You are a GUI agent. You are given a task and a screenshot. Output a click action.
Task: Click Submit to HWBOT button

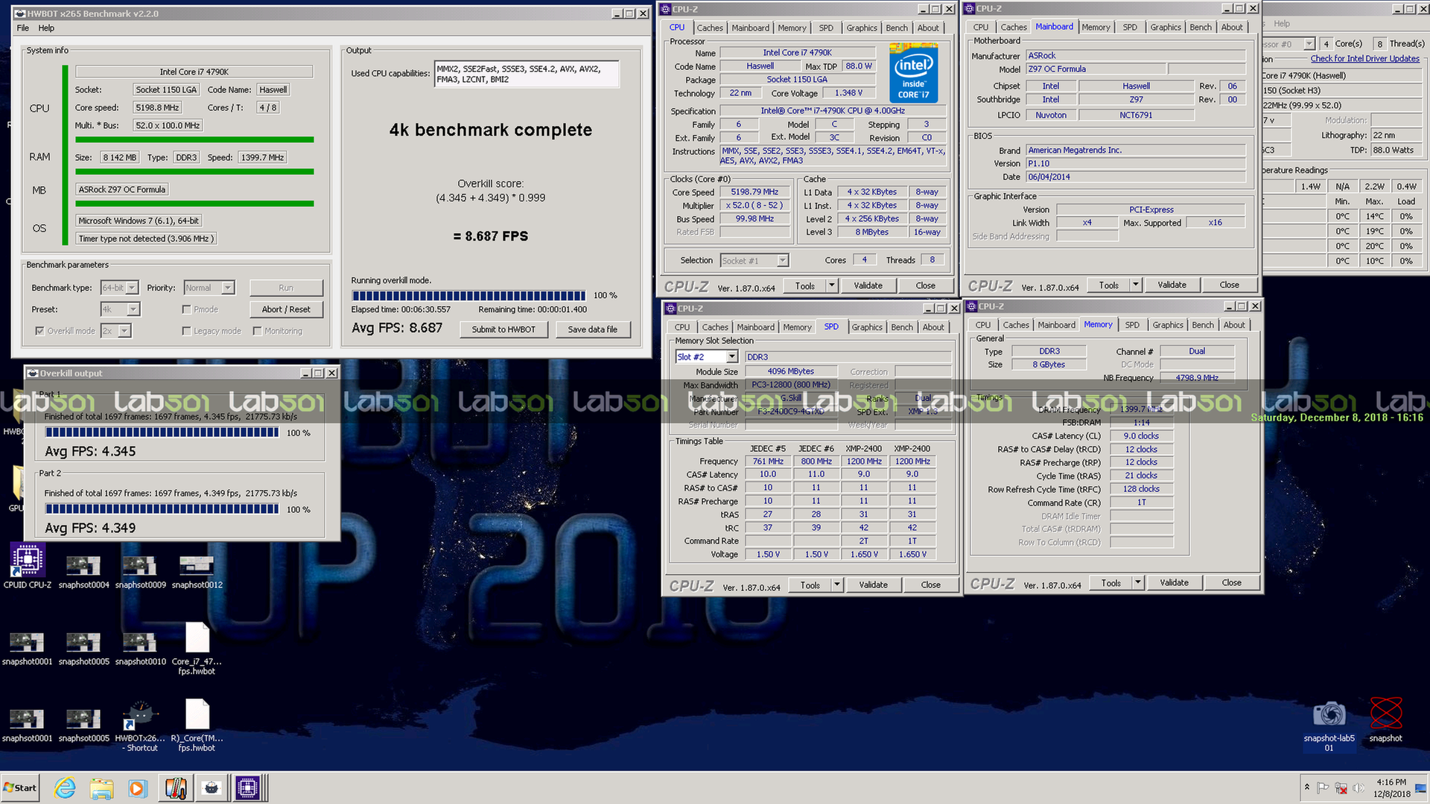click(x=503, y=329)
